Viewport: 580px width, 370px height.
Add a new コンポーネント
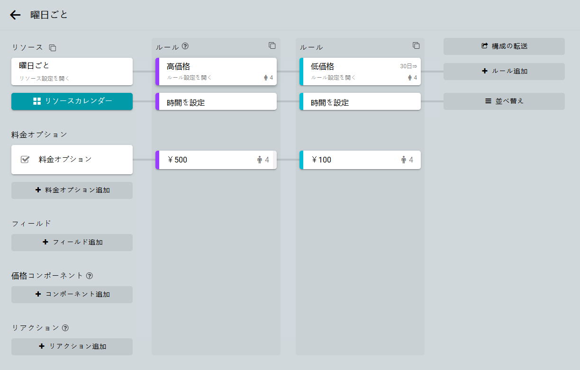72,295
